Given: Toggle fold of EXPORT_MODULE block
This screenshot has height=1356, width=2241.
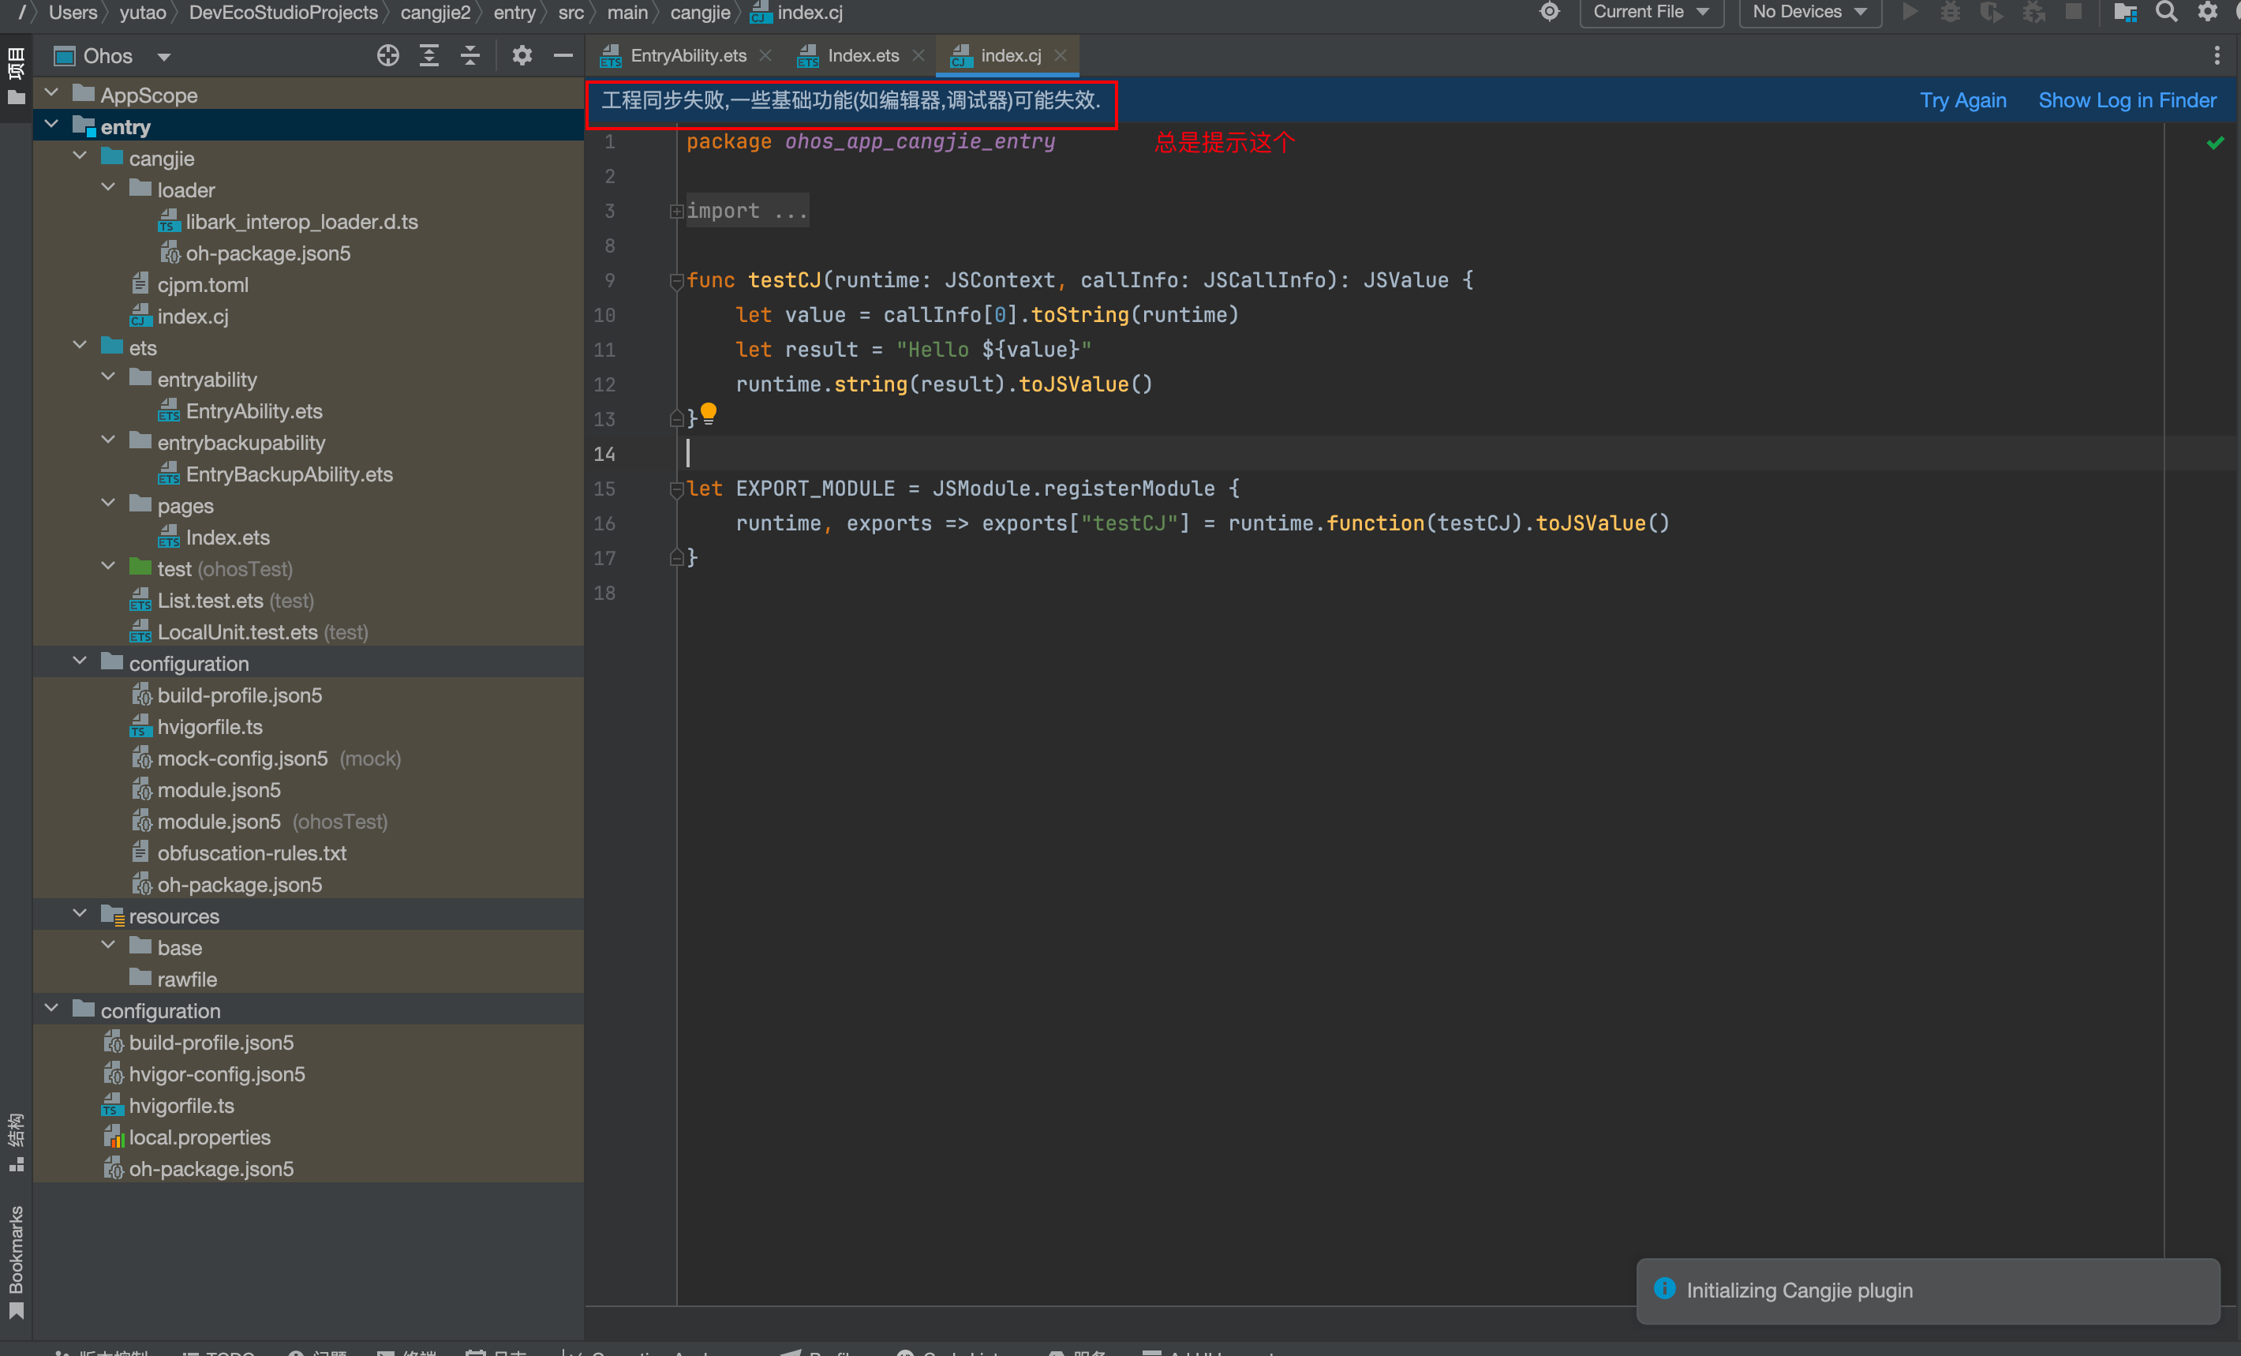Looking at the screenshot, I should 677,489.
